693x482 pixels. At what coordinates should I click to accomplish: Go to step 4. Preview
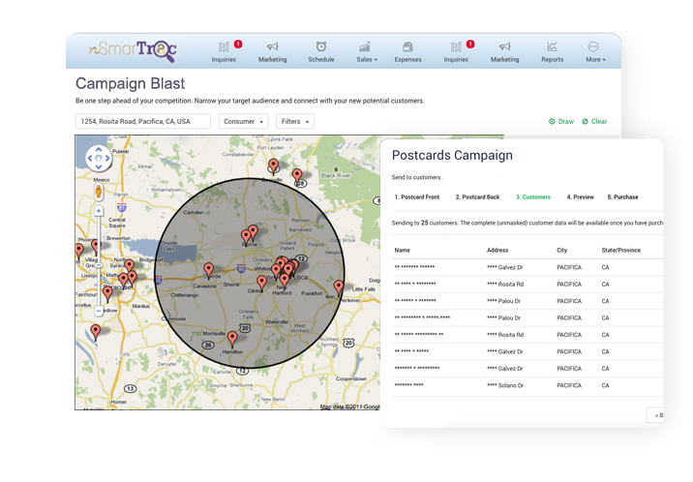(x=581, y=197)
